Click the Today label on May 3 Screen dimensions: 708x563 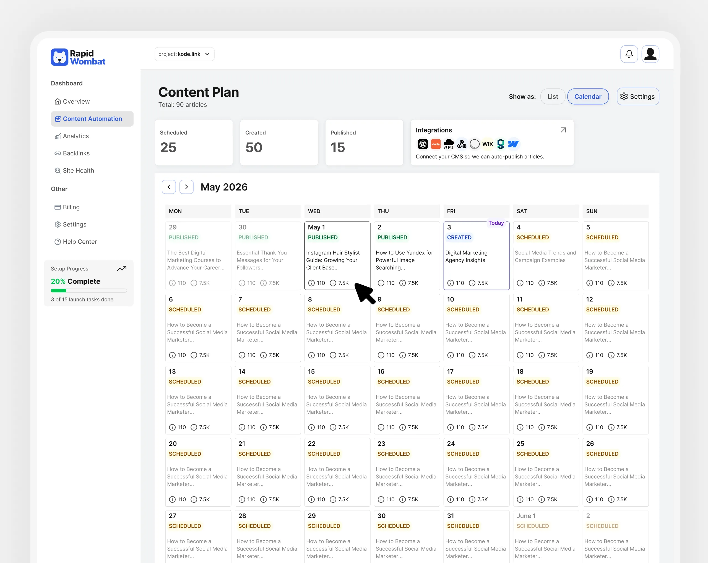point(496,223)
